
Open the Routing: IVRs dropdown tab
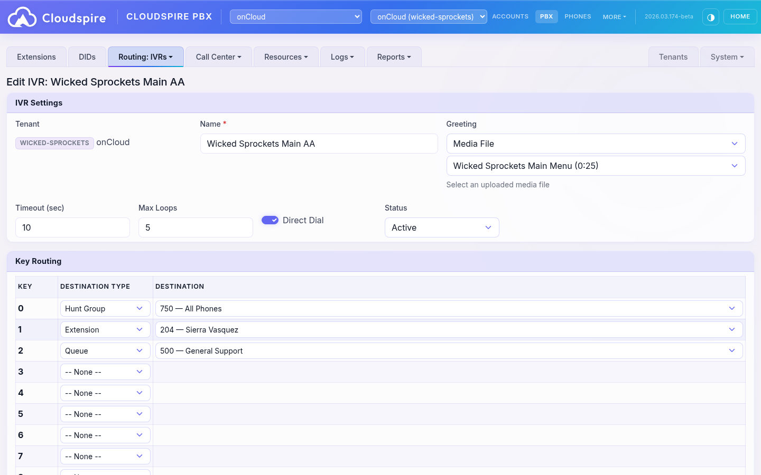pos(145,56)
